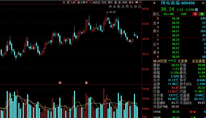206x118 pixels.
Task: Click the 换手 value 0.56%
Action: [201, 80]
